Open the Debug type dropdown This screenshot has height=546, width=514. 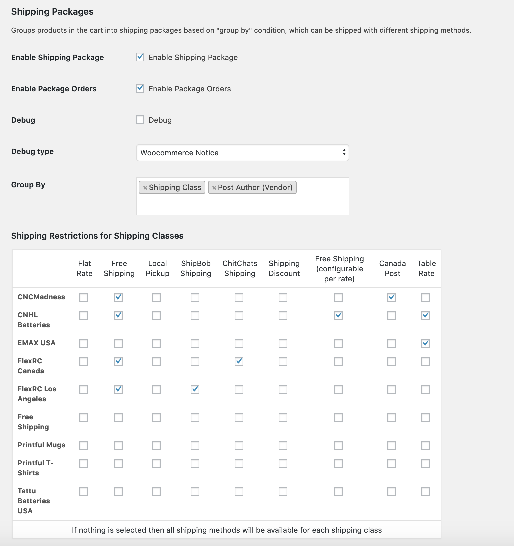242,153
